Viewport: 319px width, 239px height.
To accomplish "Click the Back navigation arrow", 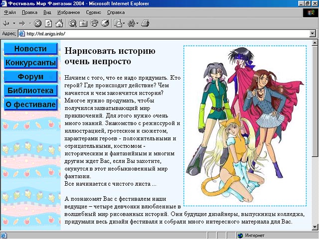I will pos(6,23).
